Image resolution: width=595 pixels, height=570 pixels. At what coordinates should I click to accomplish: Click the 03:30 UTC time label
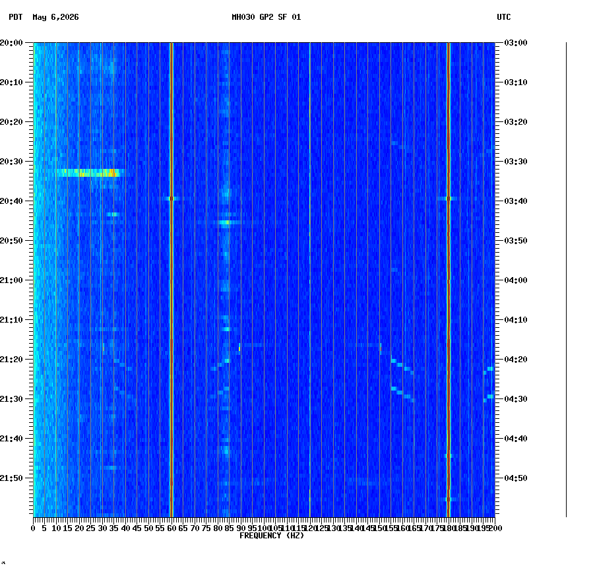(516, 161)
